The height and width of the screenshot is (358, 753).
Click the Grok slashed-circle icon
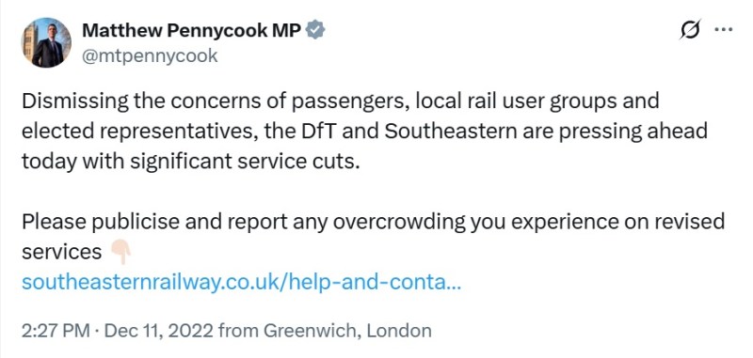coord(691,30)
